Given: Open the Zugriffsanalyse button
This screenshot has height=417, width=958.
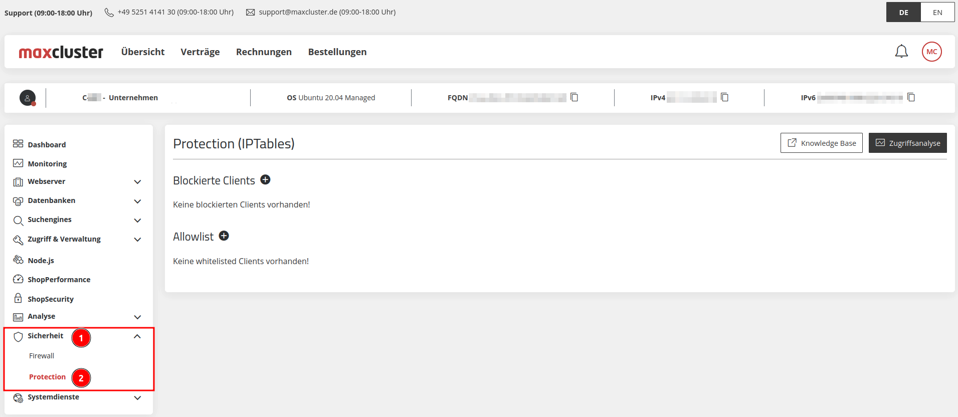Looking at the screenshot, I should coord(907,143).
